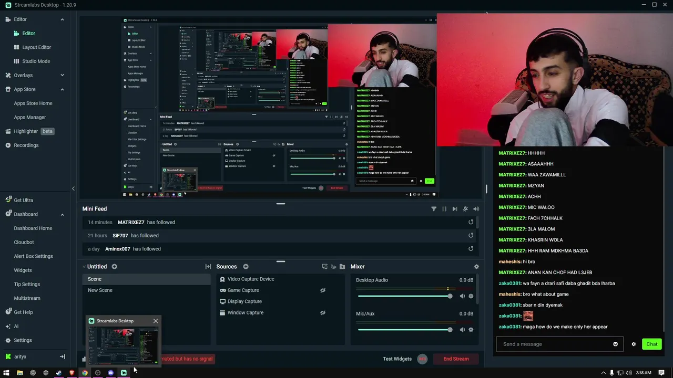Open Mic/Aux settings gear

[x=471, y=330]
